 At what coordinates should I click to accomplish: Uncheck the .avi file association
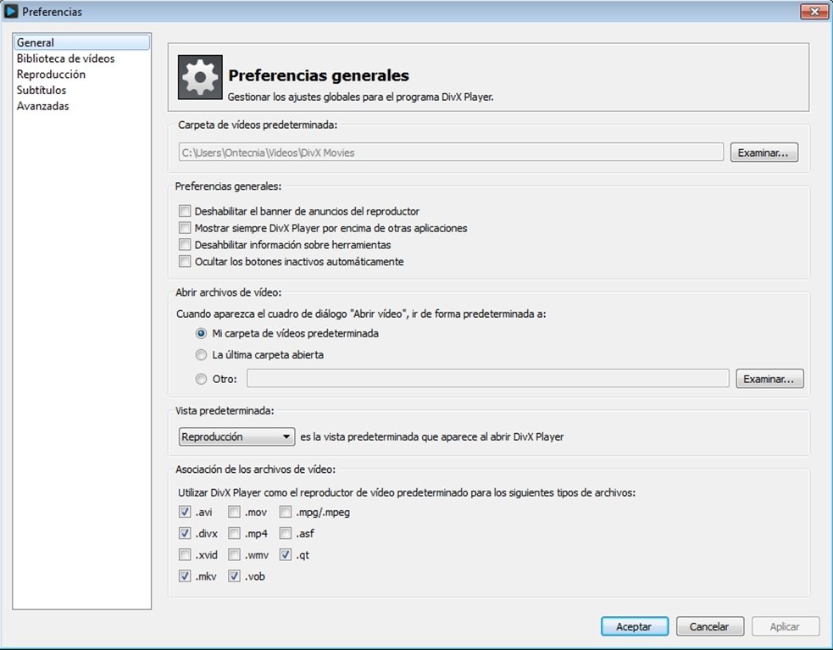(185, 512)
